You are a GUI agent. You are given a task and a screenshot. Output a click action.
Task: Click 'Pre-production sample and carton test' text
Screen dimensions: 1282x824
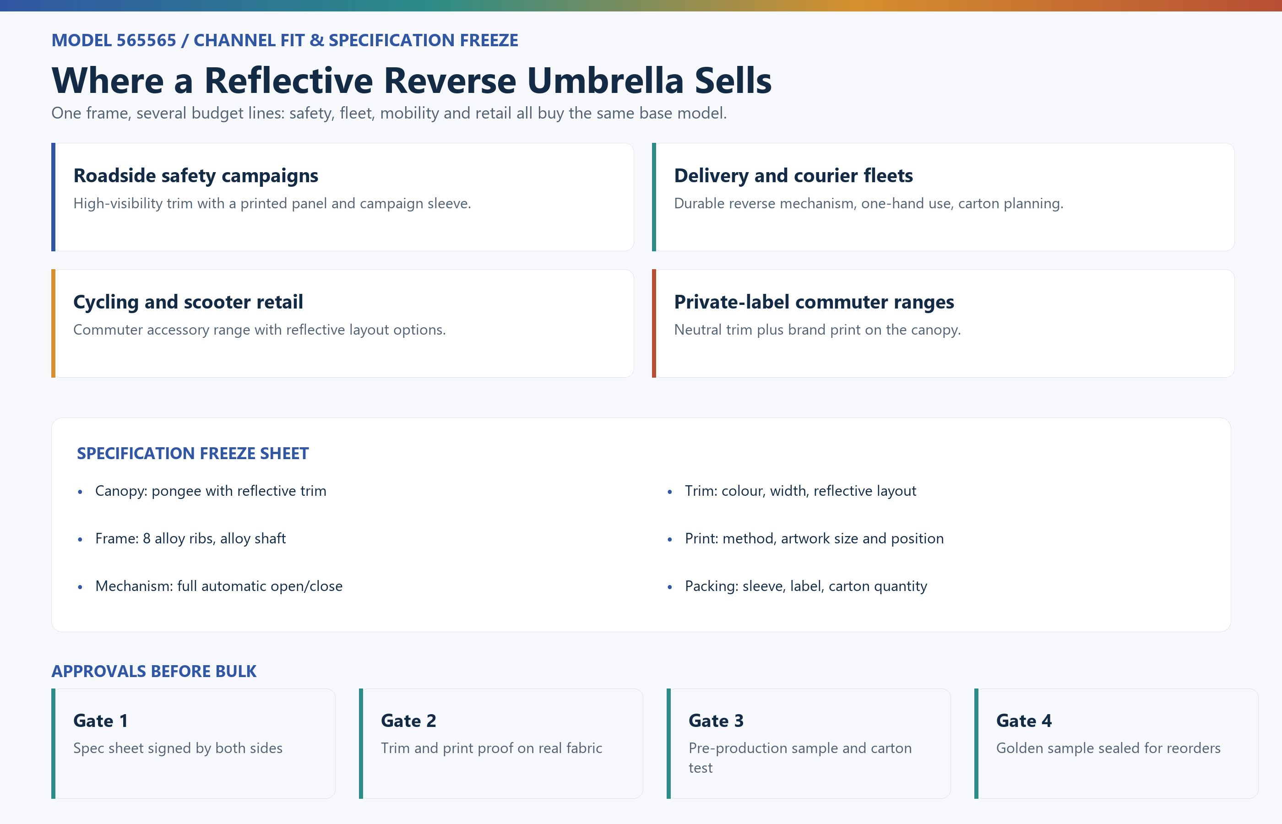[800, 758]
